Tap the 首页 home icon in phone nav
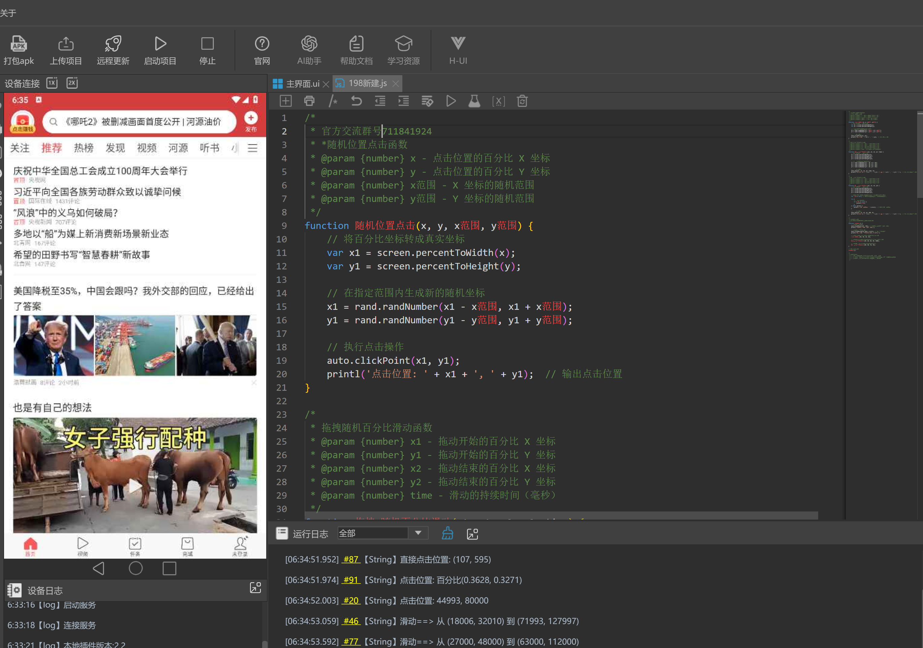923x648 pixels. coord(30,547)
